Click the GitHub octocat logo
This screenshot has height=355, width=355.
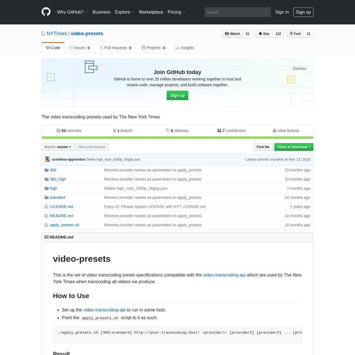point(46,12)
